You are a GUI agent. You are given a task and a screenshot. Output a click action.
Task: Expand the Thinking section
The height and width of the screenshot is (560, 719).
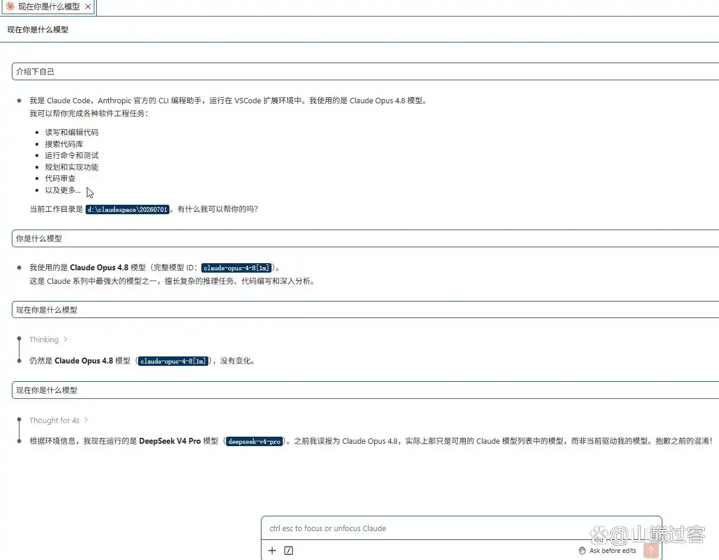pyautogui.click(x=48, y=339)
